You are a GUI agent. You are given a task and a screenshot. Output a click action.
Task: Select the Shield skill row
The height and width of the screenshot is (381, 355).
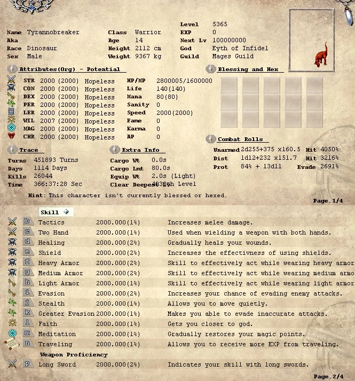(x=160, y=253)
